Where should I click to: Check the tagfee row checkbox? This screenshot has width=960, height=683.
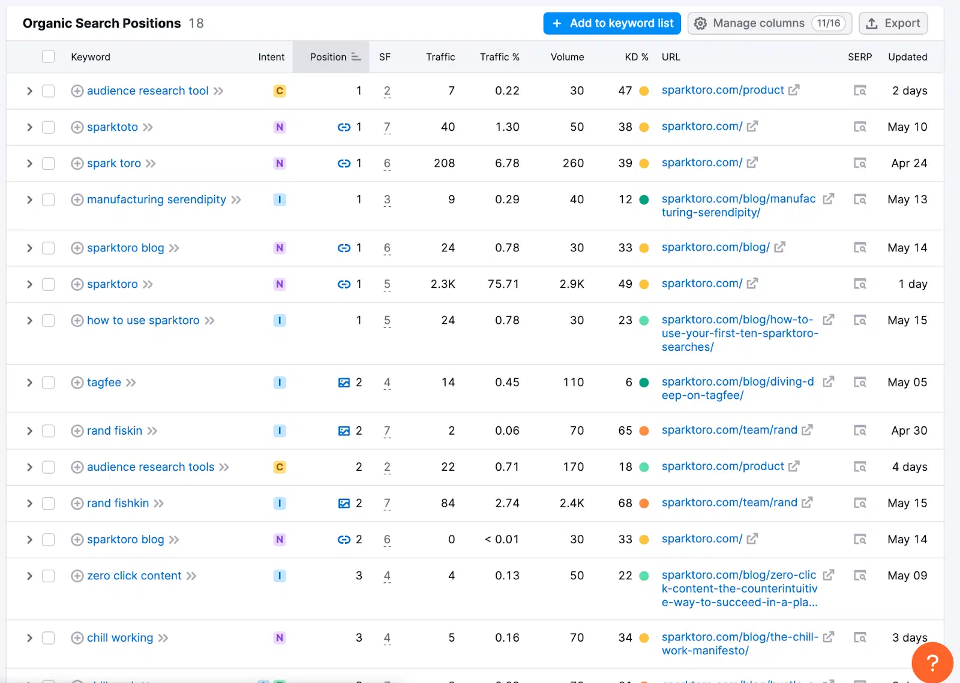click(49, 383)
